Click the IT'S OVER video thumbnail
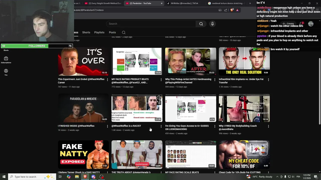 tap(83, 61)
